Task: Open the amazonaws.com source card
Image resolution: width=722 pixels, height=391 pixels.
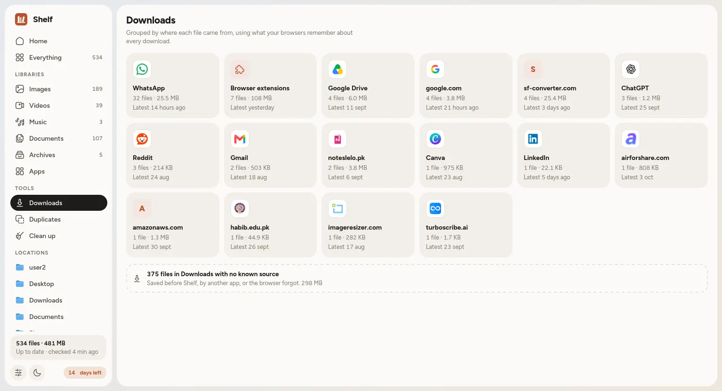Action: point(173,225)
